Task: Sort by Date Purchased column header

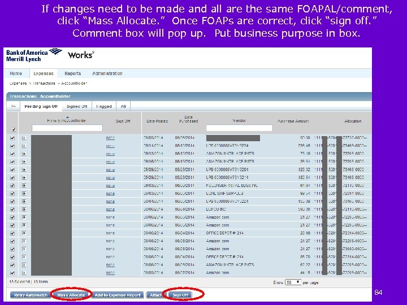Action: click(189, 119)
